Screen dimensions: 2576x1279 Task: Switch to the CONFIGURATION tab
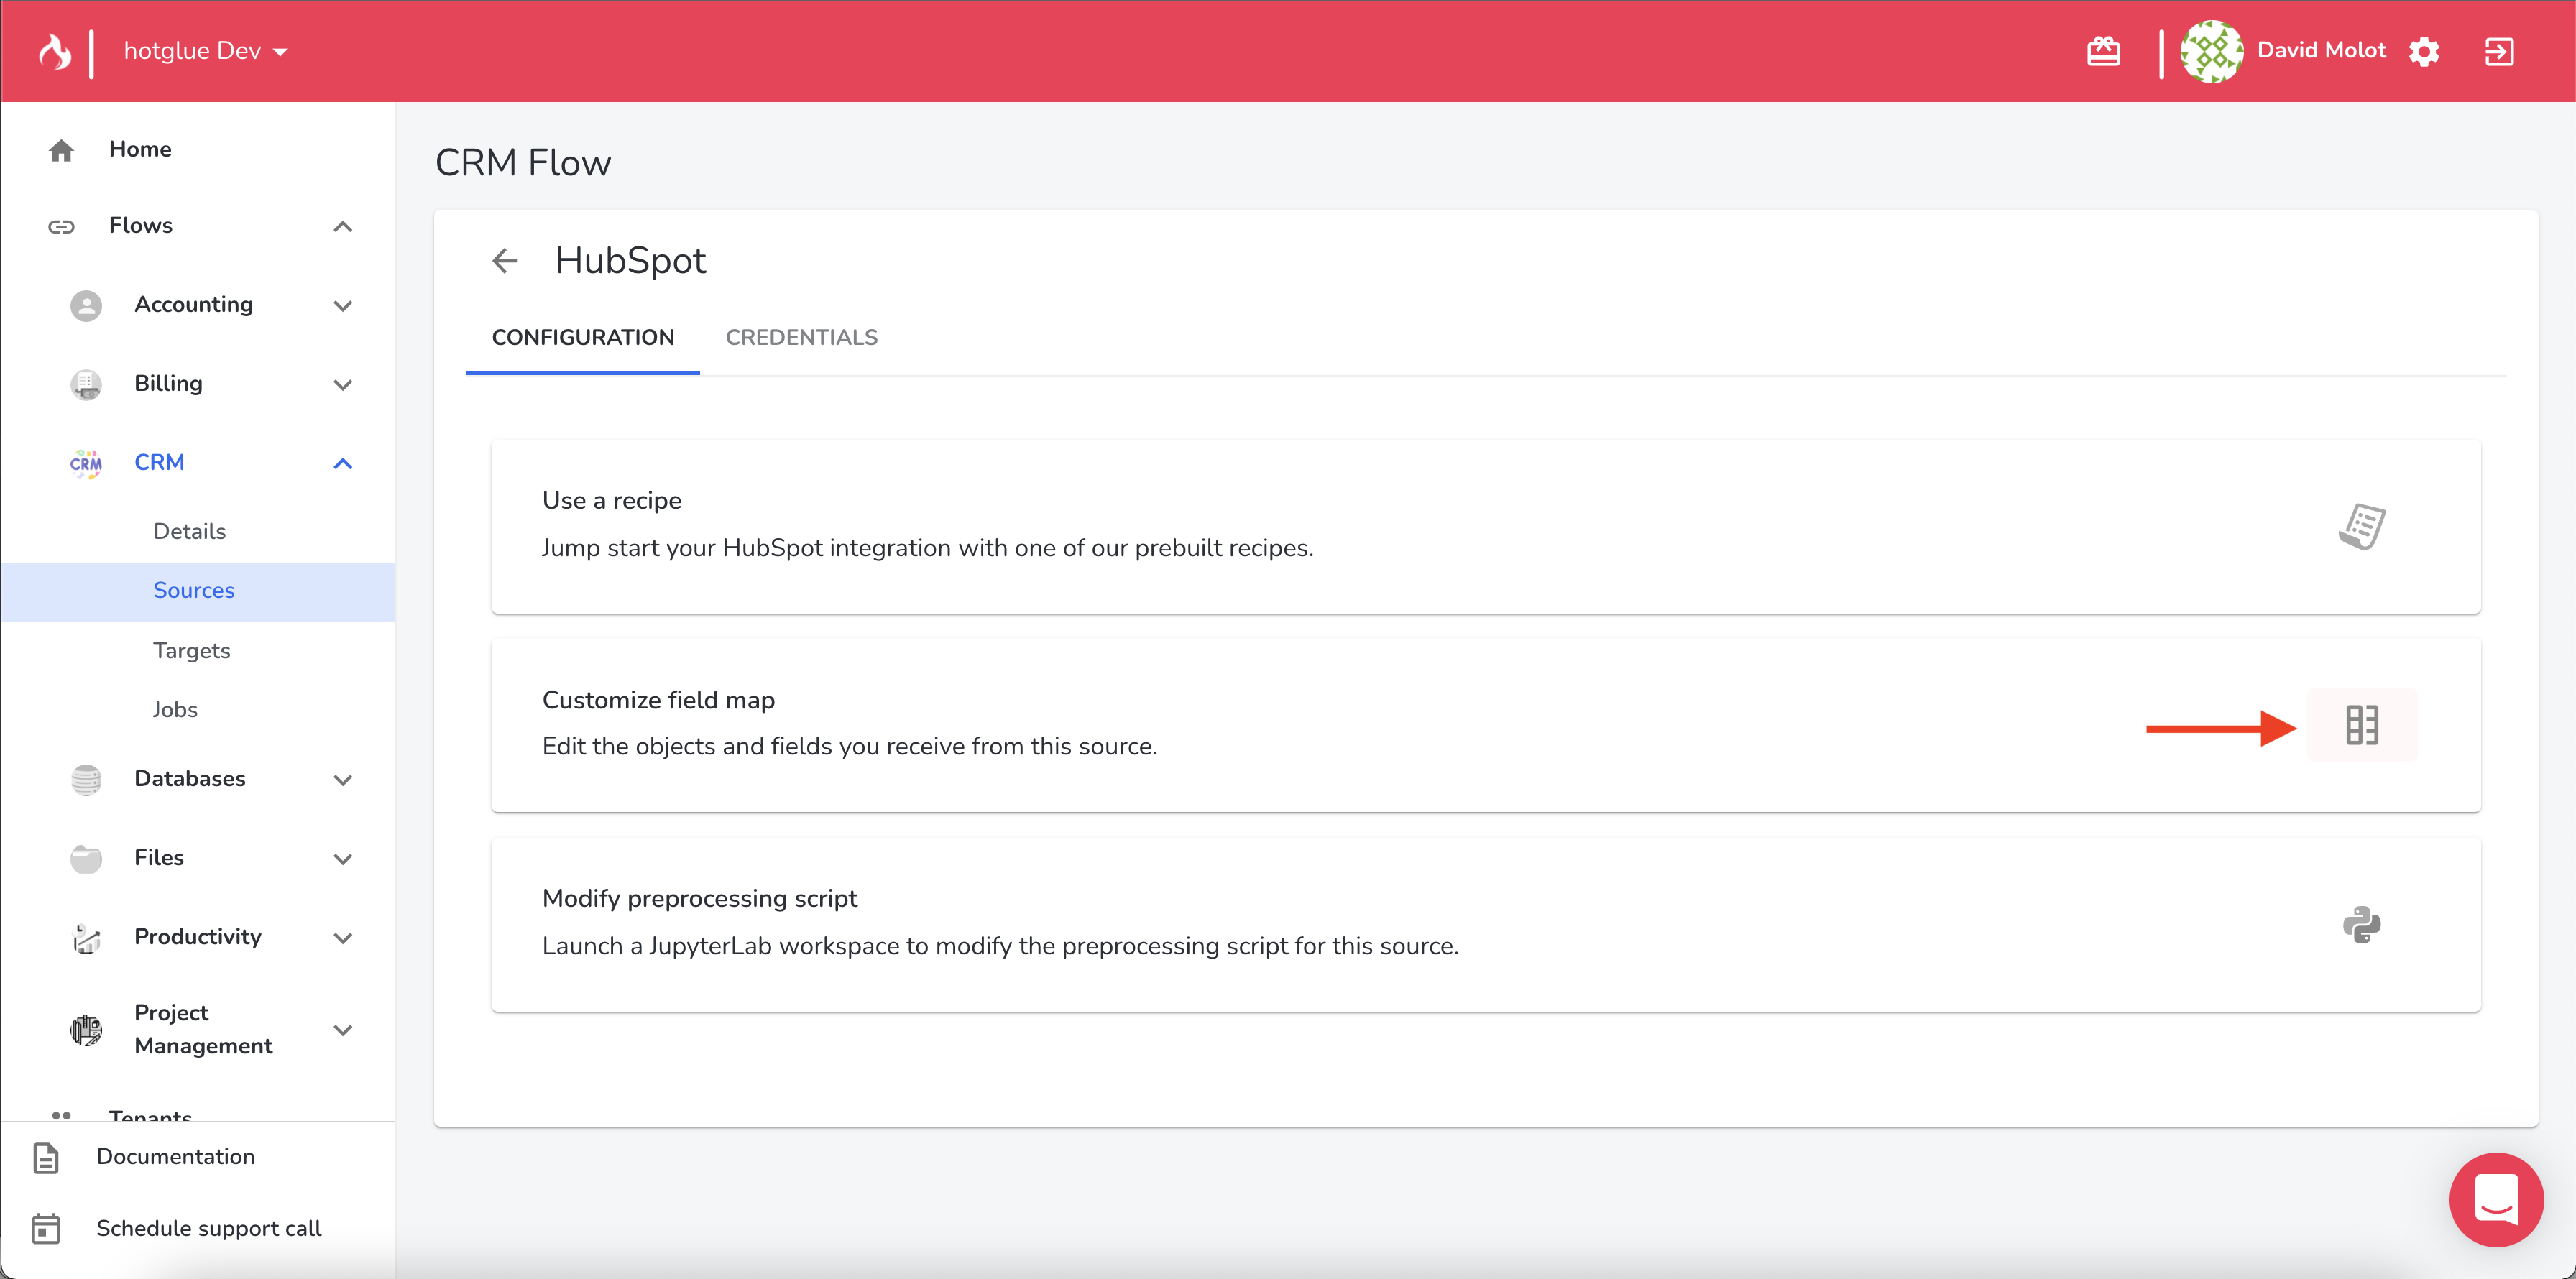[x=583, y=338]
